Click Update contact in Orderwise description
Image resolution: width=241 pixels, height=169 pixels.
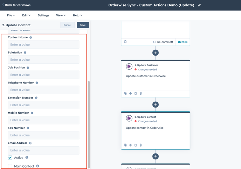click(x=145, y=128)
